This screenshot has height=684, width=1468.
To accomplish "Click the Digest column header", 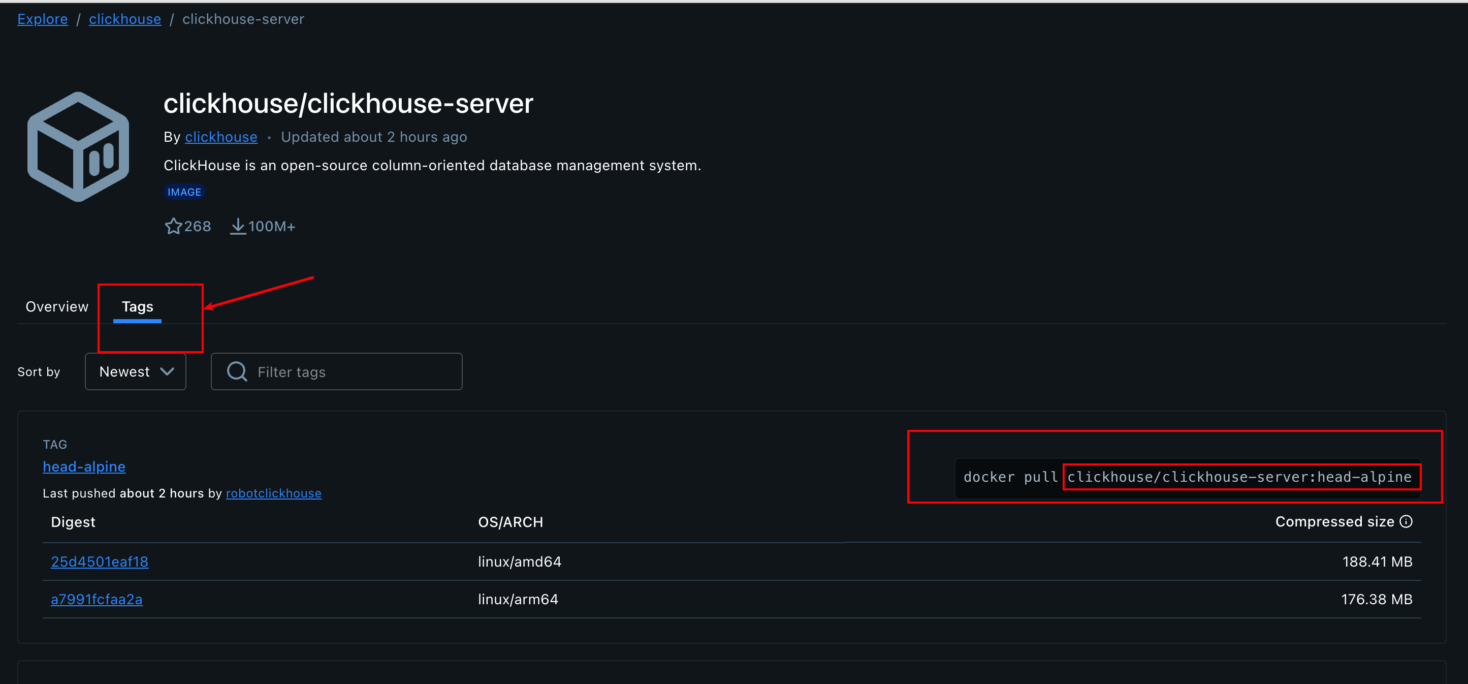I will pos(73,522).
